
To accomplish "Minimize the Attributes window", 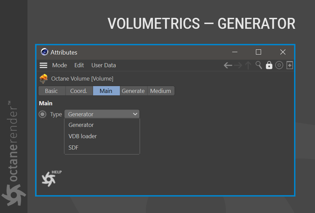I will click(x=235, y=52).
